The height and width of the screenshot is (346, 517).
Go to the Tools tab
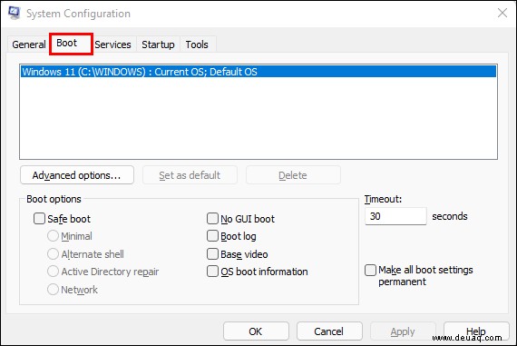(197, 44)
